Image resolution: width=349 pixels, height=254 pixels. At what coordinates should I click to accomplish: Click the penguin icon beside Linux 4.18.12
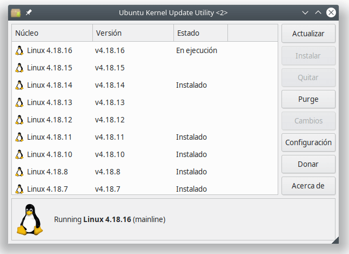coord(19,120)
